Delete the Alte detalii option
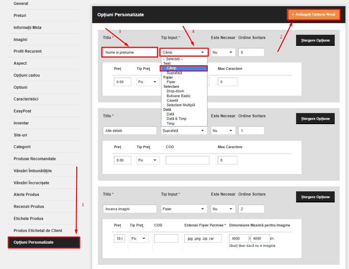The image size is (349, 269). click(x=315, y=119)
